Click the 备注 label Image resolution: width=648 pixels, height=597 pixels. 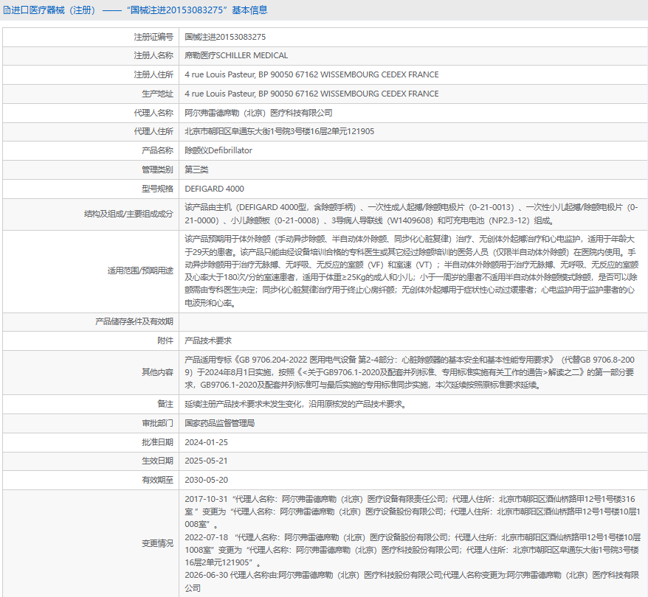(x=165, y=405)
